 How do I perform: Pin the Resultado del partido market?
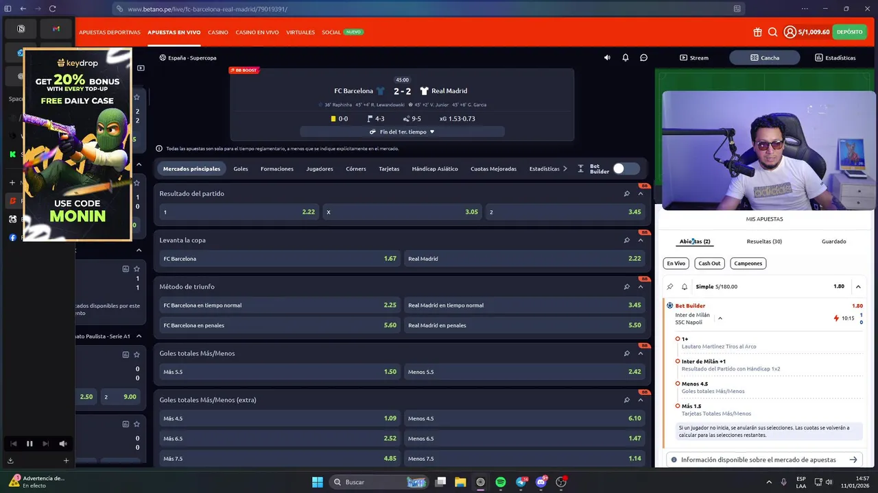point(626,194)
